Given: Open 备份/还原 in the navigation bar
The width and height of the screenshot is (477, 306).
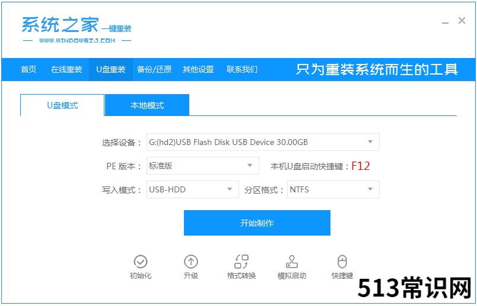Looking at the screenshot, I should coord(154,69).
